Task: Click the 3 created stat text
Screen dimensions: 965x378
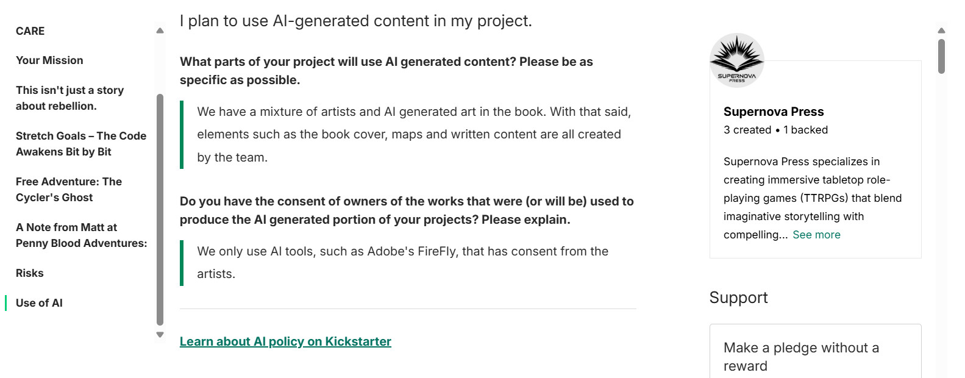Action: point(747,130)
